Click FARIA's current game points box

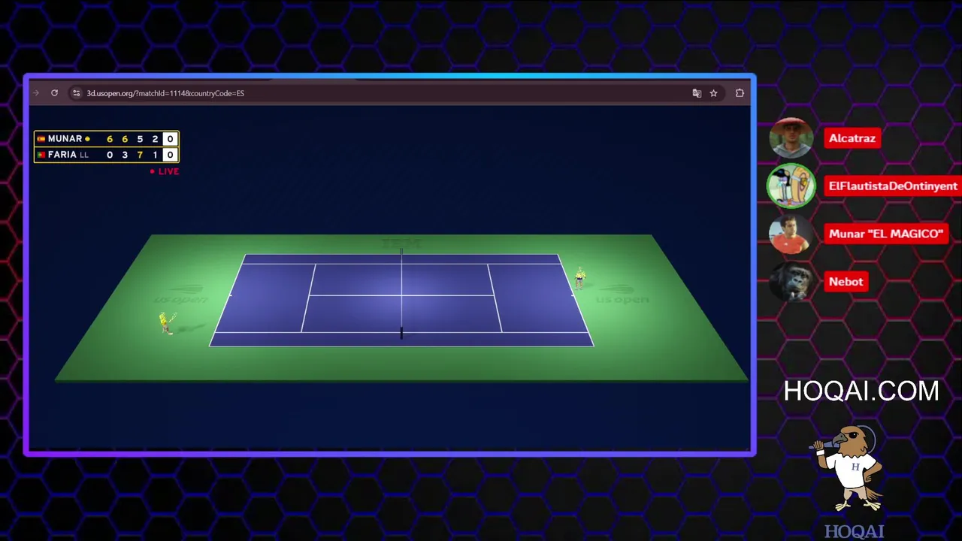pyautogui.click(x=170, y=155)
